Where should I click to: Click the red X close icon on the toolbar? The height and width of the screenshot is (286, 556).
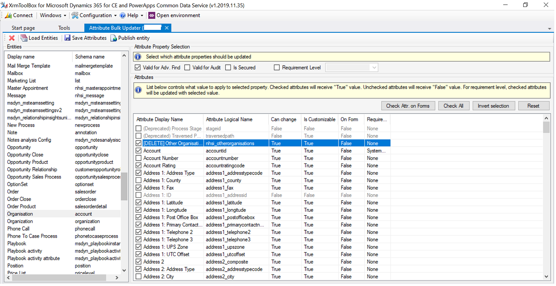click(x=11, y=38)
